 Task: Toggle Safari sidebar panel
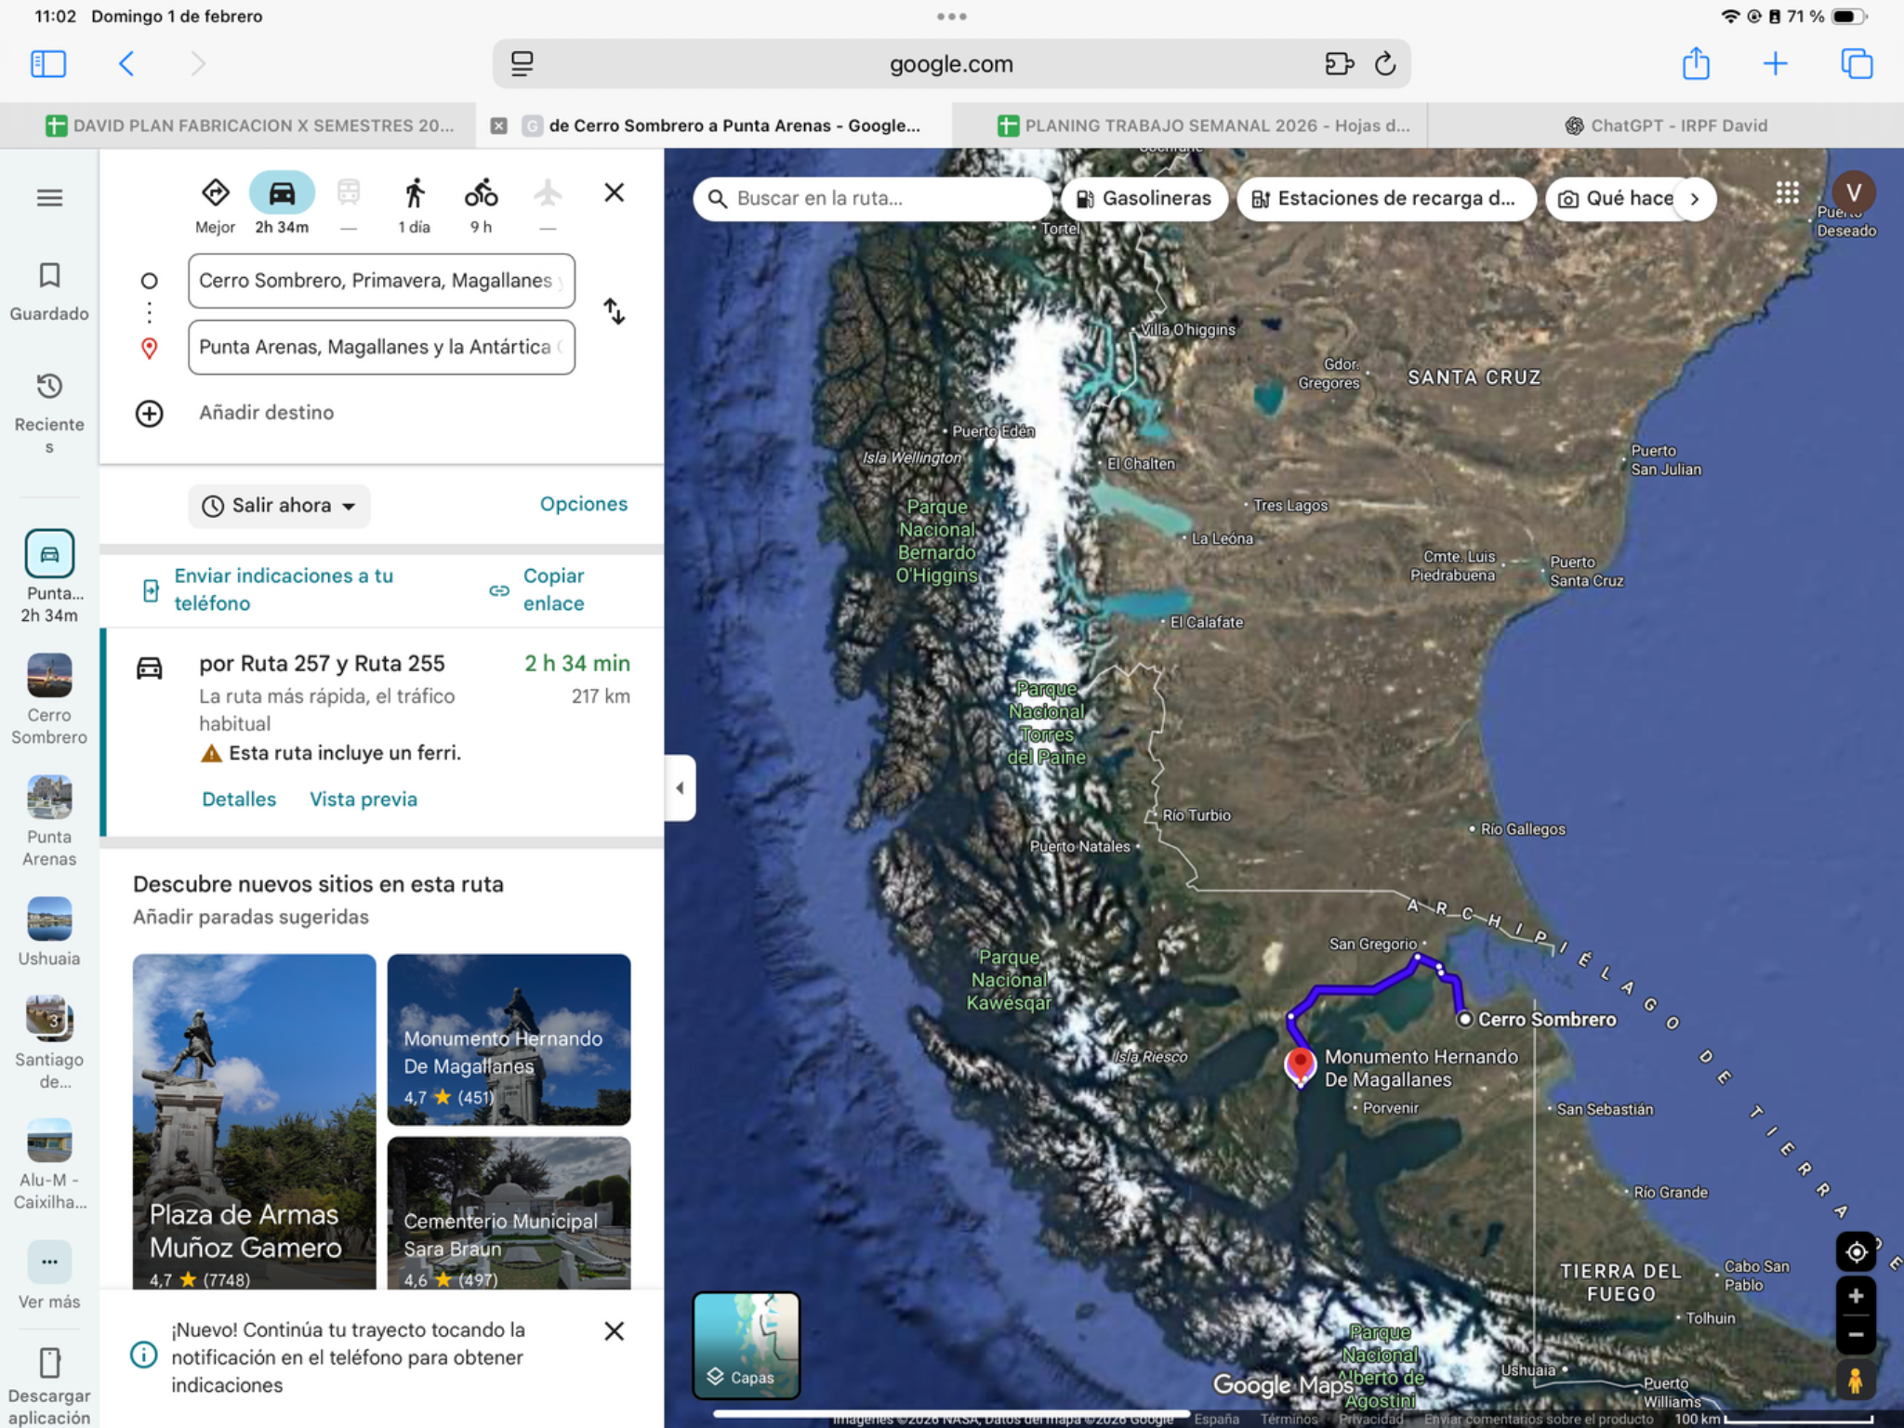(48, 63)
